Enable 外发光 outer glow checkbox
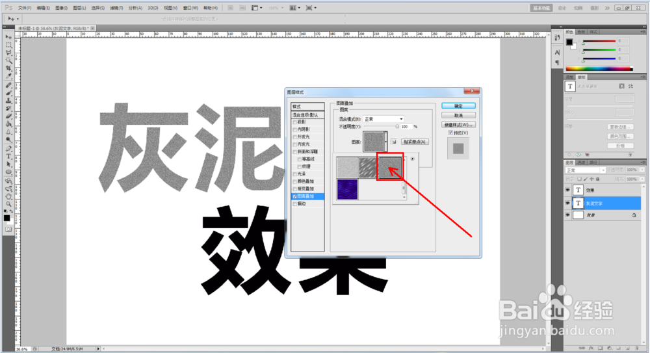This screenshot has width=650, height=353. click(294, 137)
